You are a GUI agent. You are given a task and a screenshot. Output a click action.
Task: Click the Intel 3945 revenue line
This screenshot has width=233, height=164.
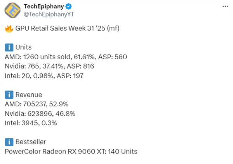pos(31,123)
